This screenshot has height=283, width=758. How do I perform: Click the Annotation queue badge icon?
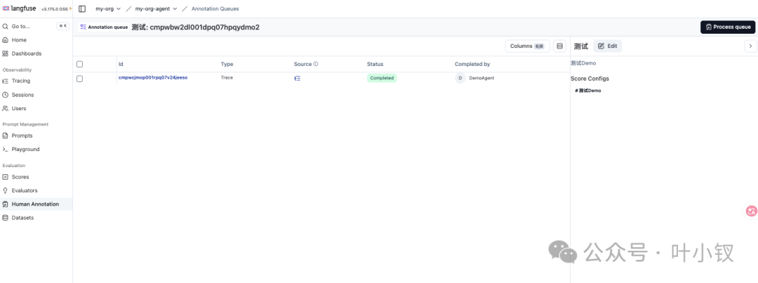(83, 27)
